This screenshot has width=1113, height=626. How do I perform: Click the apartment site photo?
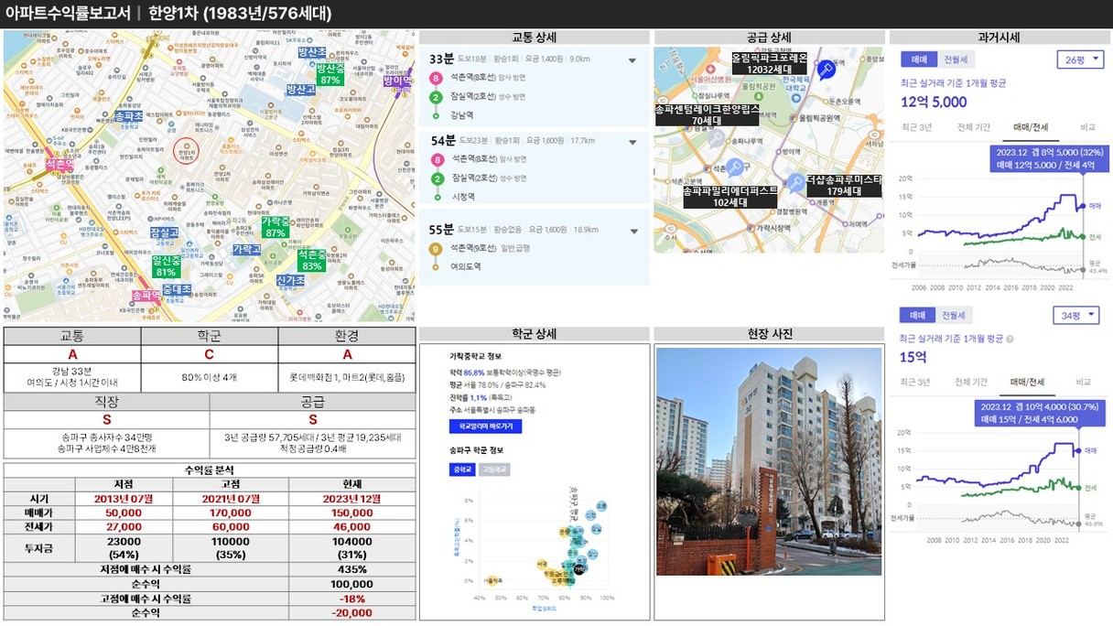769,461
